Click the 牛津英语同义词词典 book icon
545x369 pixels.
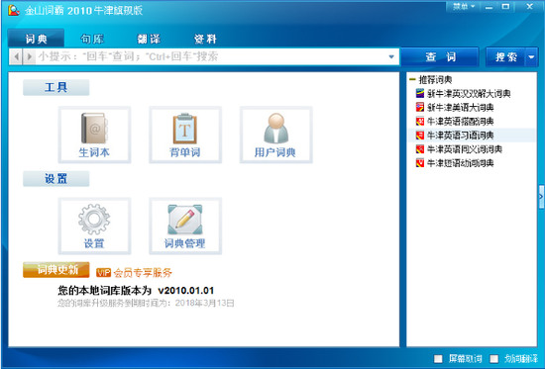[420, 149]
